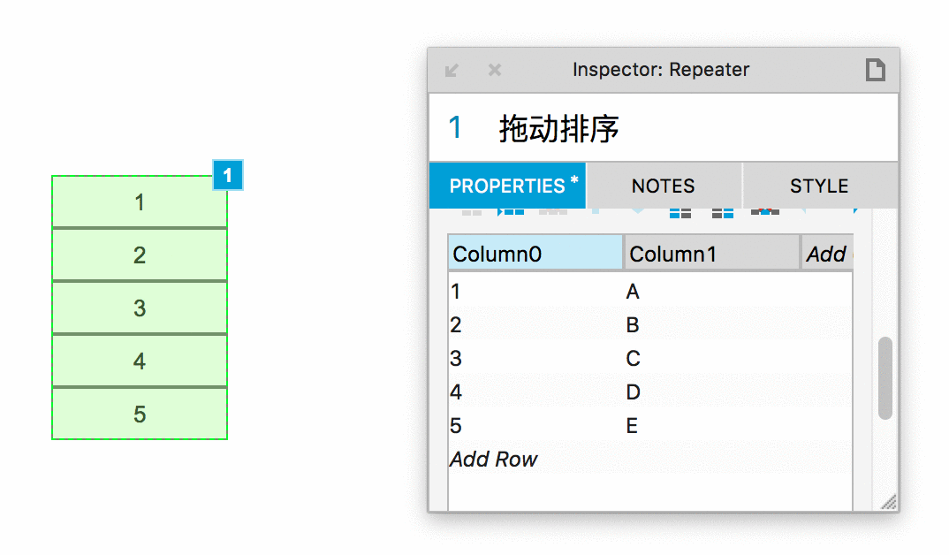Click the dataset column icon with red marks
Viewport: 949px width, 555px height.
[765, 212]
